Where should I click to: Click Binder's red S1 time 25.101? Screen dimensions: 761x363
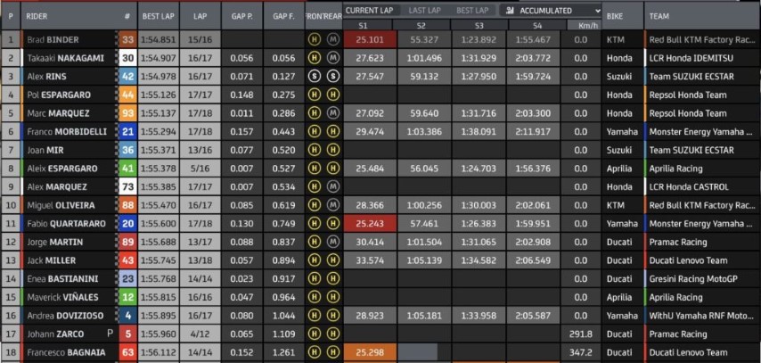coord(370,40)
